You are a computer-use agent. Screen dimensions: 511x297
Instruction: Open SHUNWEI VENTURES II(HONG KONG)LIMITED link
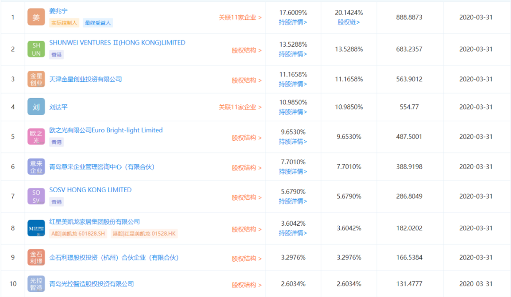click(117, 42)
